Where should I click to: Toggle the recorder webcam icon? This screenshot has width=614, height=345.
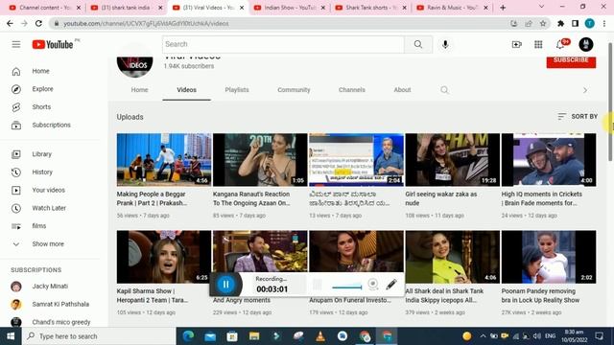[x=373, y=285]
